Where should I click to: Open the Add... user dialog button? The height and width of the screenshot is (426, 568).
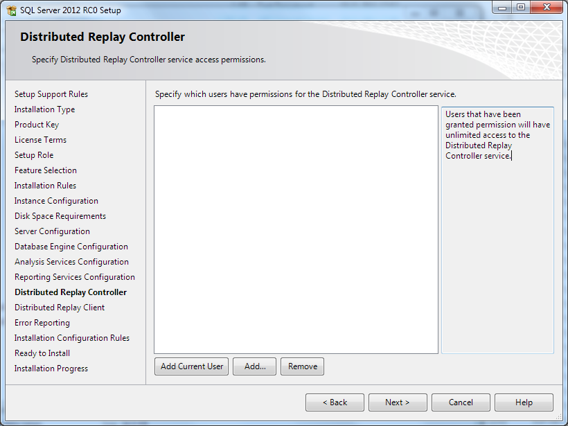pyautogui.click(x=255, y=366)
